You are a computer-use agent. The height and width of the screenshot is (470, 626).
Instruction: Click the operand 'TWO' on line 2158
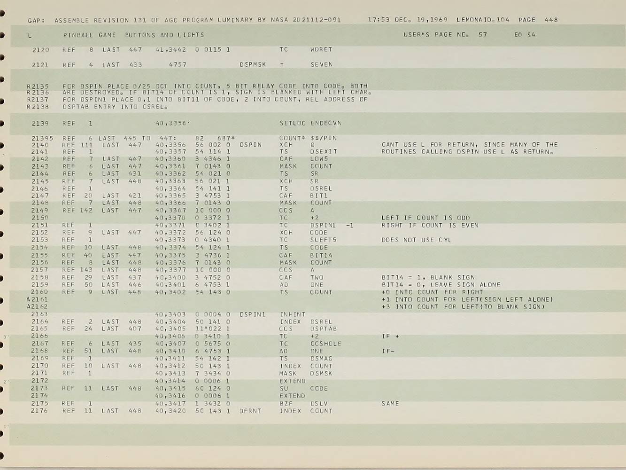coord(317,277)
